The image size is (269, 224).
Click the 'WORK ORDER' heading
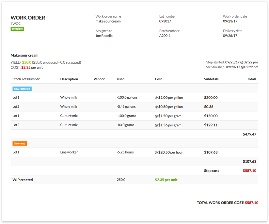point(28,18)
